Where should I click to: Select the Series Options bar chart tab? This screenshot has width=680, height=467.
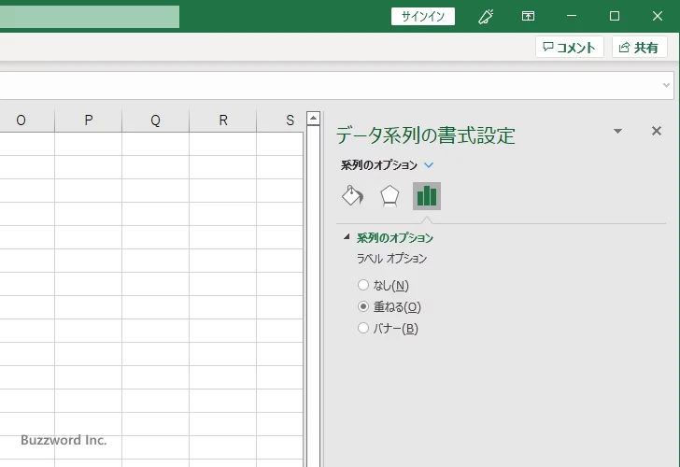pos(427,196)
